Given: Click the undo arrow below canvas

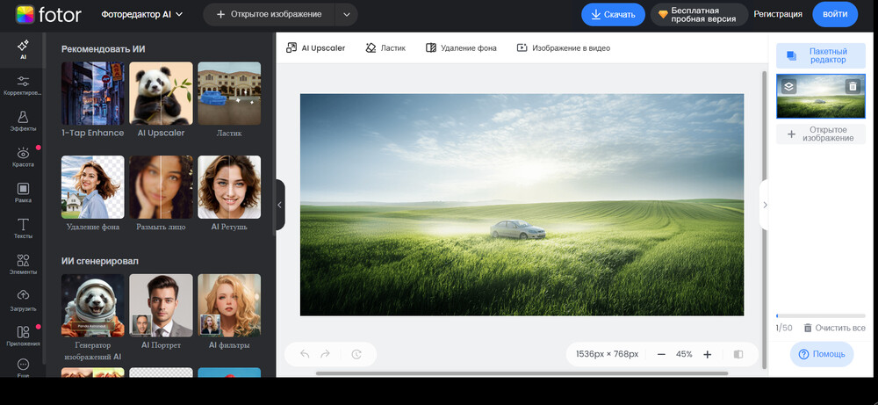Looking at the screenshot, I should (305, 354).
